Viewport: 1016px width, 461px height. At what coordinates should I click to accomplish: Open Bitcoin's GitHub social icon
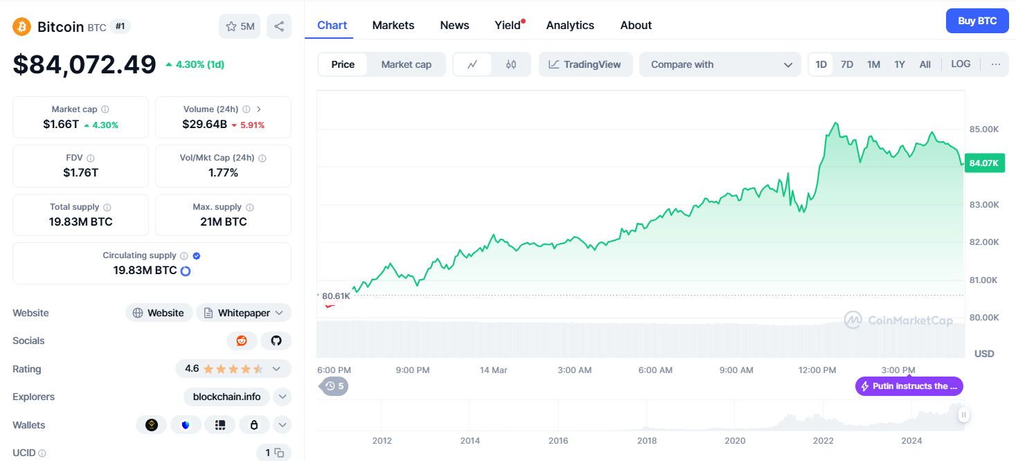(x=276, y=341)
